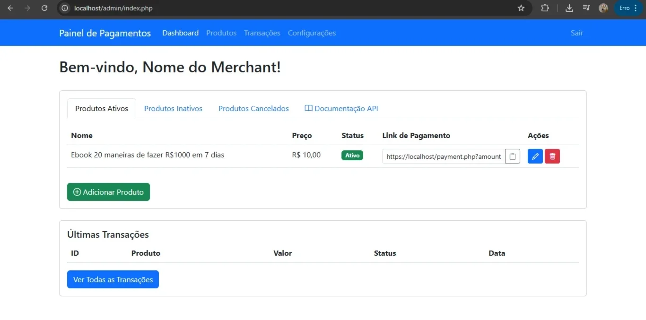This screenshot has height=320, width=646.
Task: Click the browser profile avatar
Action: pos(603,8)
